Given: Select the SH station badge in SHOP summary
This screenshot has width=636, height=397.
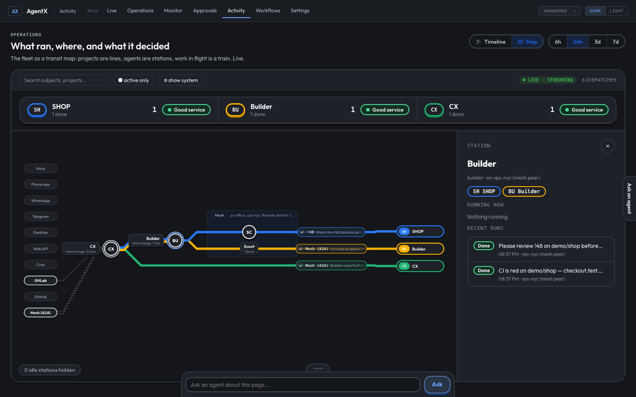Looking at the screenshot, I should (37, 110).
